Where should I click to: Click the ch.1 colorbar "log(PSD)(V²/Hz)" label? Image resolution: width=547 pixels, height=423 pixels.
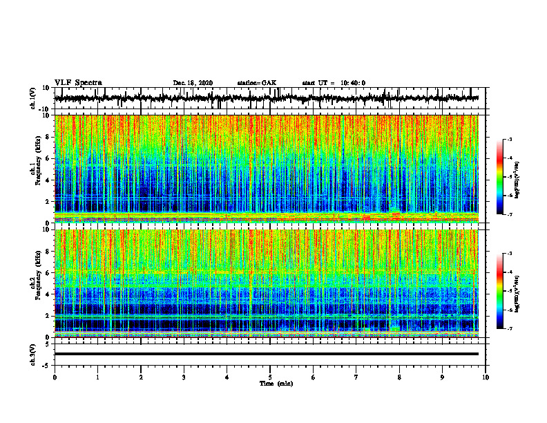[517, 180]
